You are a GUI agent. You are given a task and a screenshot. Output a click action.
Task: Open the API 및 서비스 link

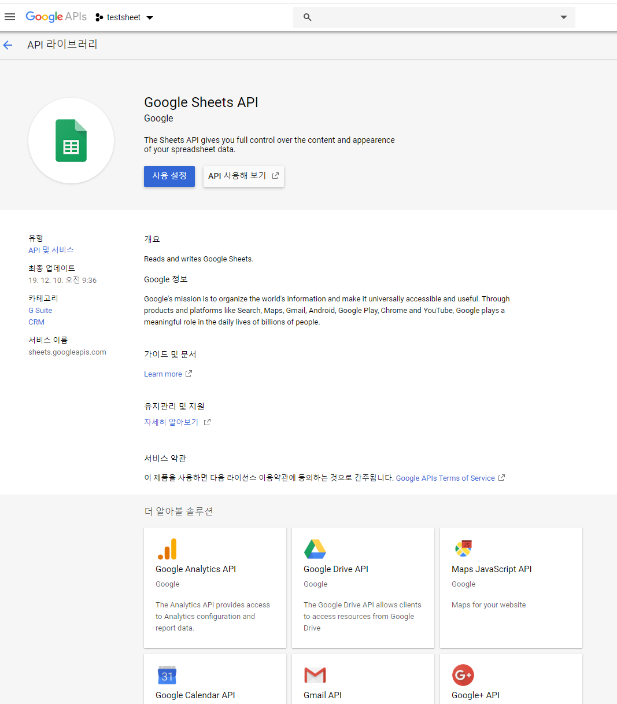tap(51, 250)
